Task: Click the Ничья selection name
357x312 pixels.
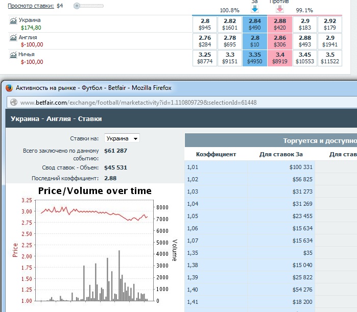Action: [27, 55]
